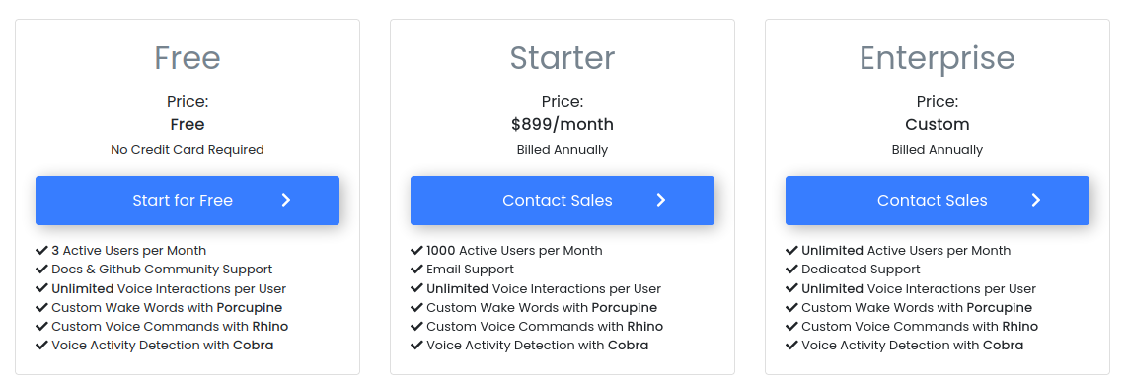Click the checkmark beside Dedicated Support
1127x386 pixels.
792,270
